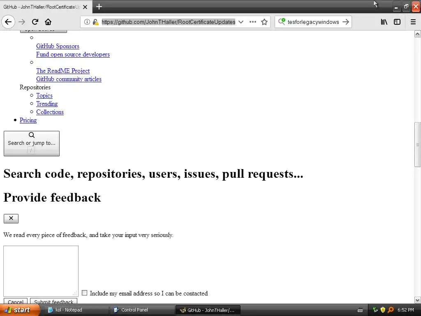Click the orange magnifier tray icon
Image resolution: width=421 pixels, height=316 pixels.
(x=391, y=310)
